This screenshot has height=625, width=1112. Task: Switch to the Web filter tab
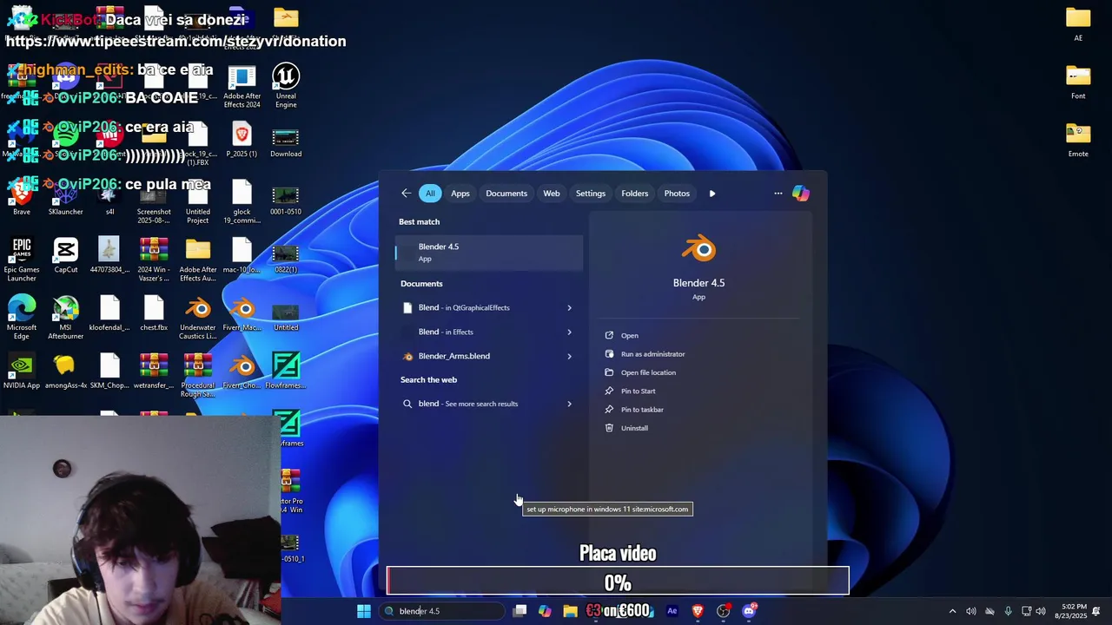tap(552, 194)
